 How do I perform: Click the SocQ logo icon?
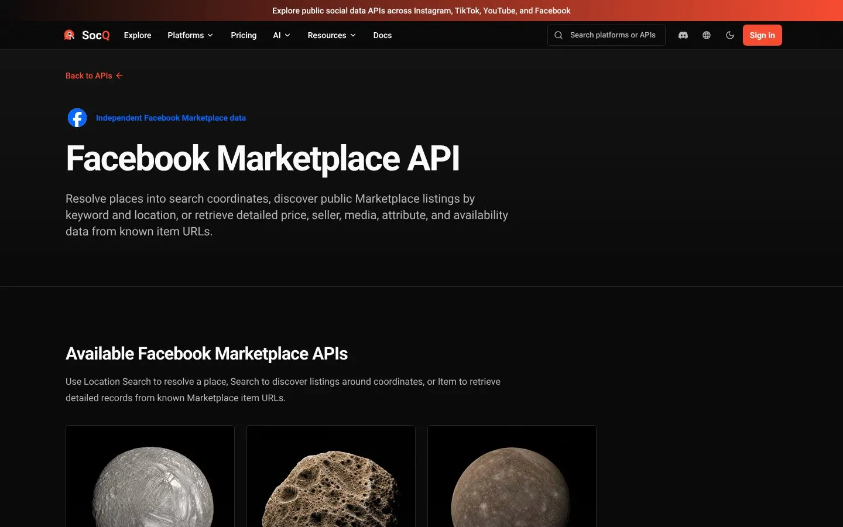(x=69, y=35)
